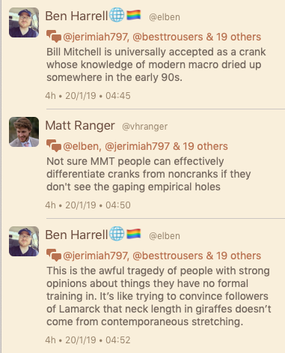Screen dimensions: 285x353
Task: Open @elben handle in first tweet header
Action: pos(165,17)
